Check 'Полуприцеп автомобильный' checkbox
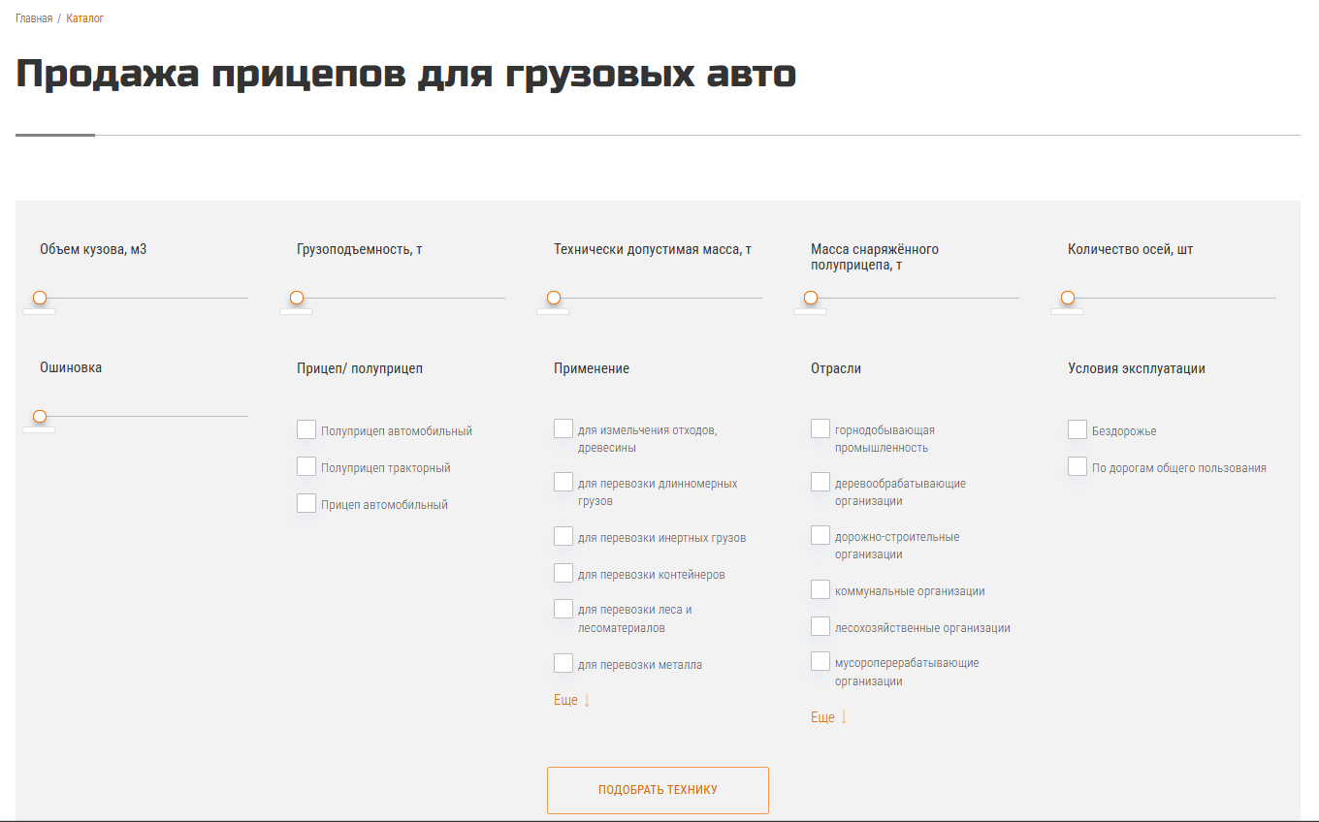The image size is (1319, 822). click(x=306, y=429)
